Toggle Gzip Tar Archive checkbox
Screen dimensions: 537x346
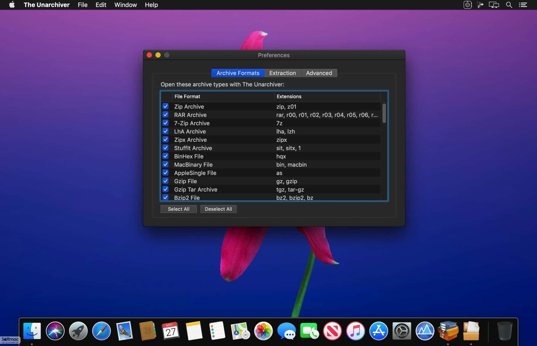(165, 189)
